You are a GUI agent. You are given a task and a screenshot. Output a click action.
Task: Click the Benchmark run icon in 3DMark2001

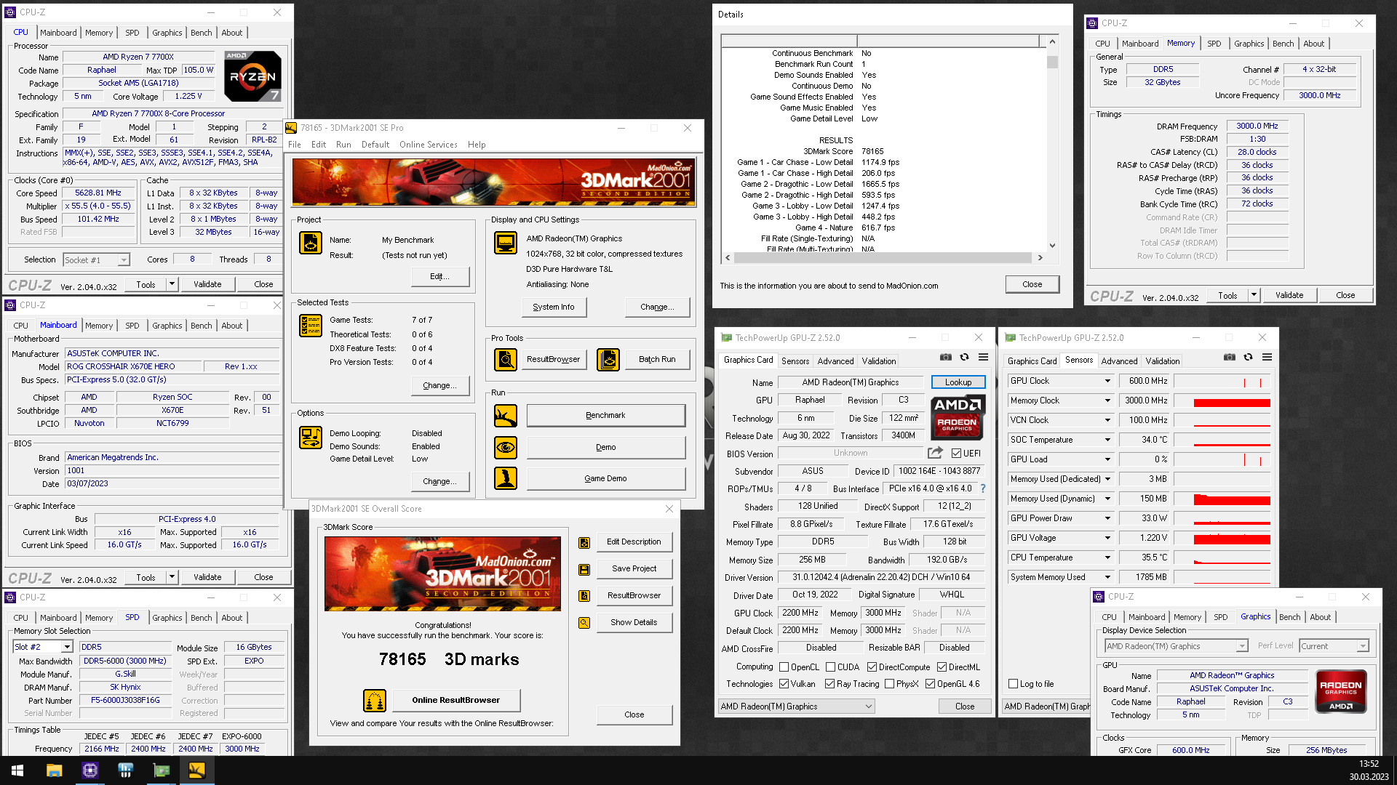coord(506,416)
